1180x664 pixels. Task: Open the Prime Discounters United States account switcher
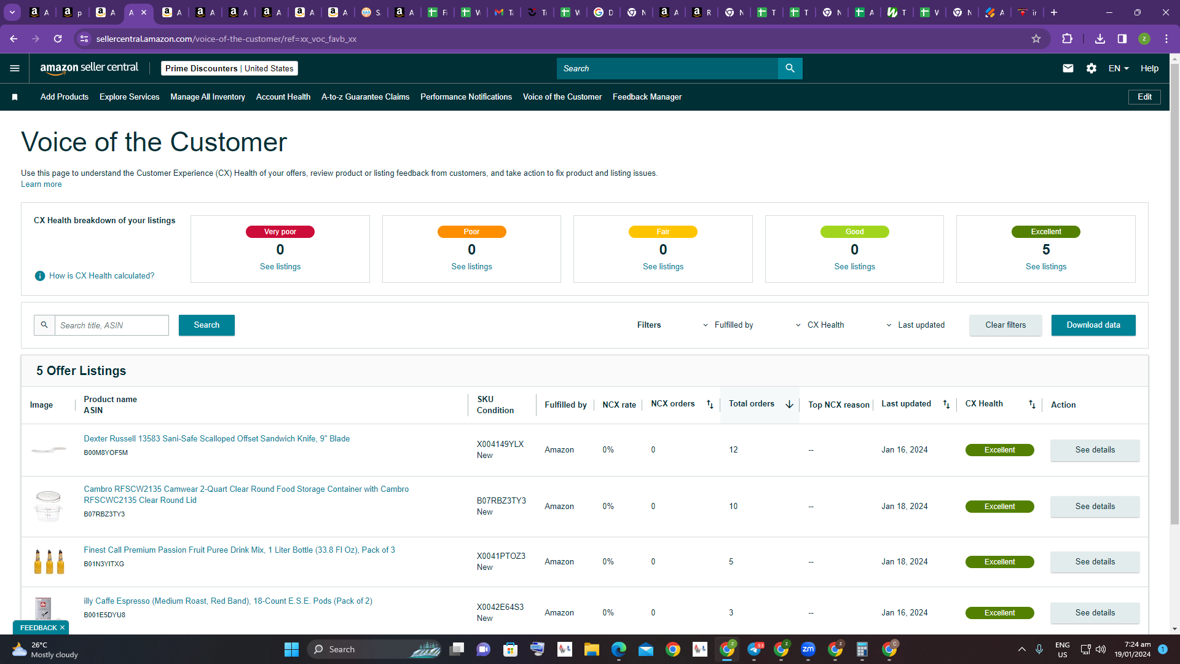tap(229, 68)
